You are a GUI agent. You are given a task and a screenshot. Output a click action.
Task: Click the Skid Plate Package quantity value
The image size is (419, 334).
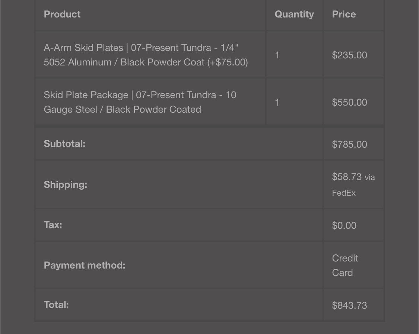[x=277, y=102]
